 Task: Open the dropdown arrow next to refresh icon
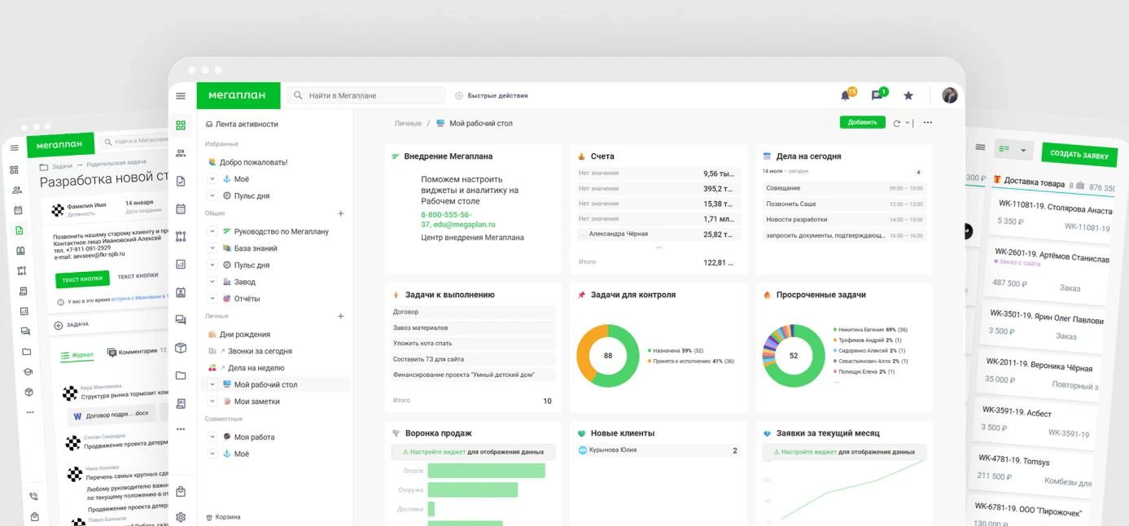908,123
